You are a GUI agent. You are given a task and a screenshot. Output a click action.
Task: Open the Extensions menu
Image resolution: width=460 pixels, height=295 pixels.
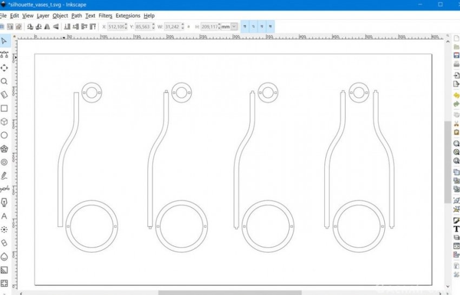[128, 16]
